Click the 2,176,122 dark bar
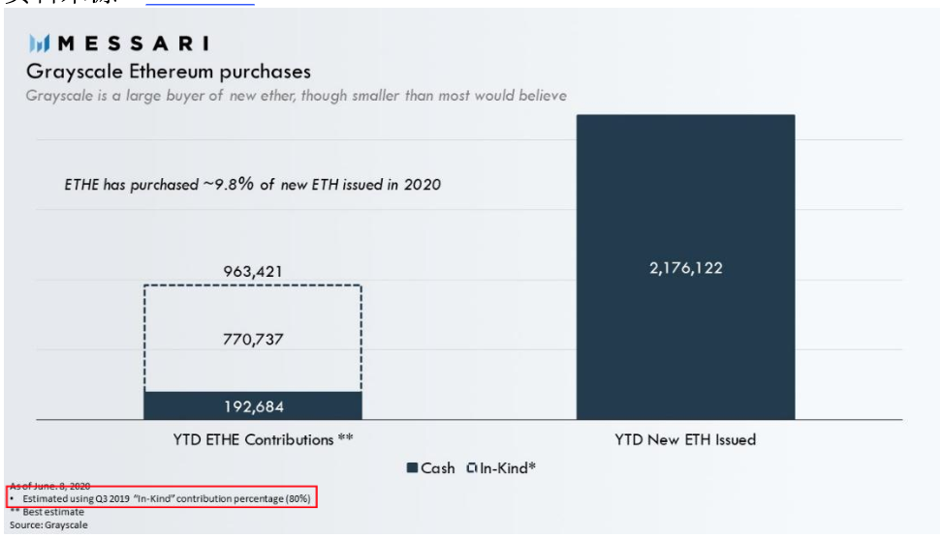 point(685,267)
